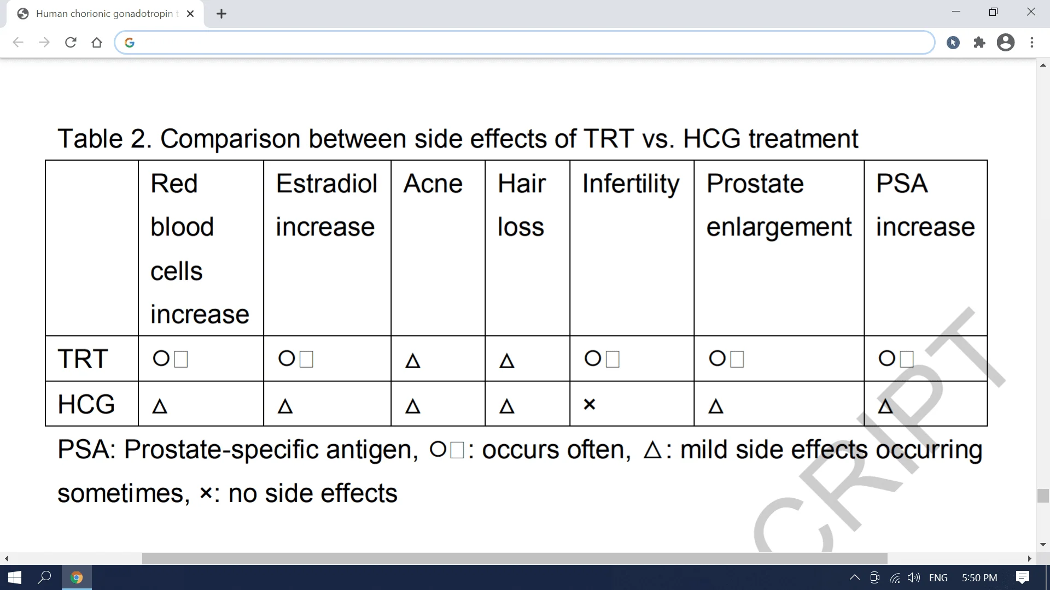Open the Windows Start menu
Viewport: 1050px width, 590px height.
[x=15, y=577]
